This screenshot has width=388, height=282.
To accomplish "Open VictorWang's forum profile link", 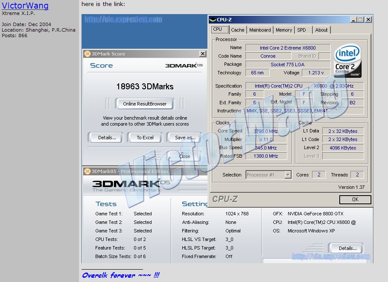I will point(25,5).
